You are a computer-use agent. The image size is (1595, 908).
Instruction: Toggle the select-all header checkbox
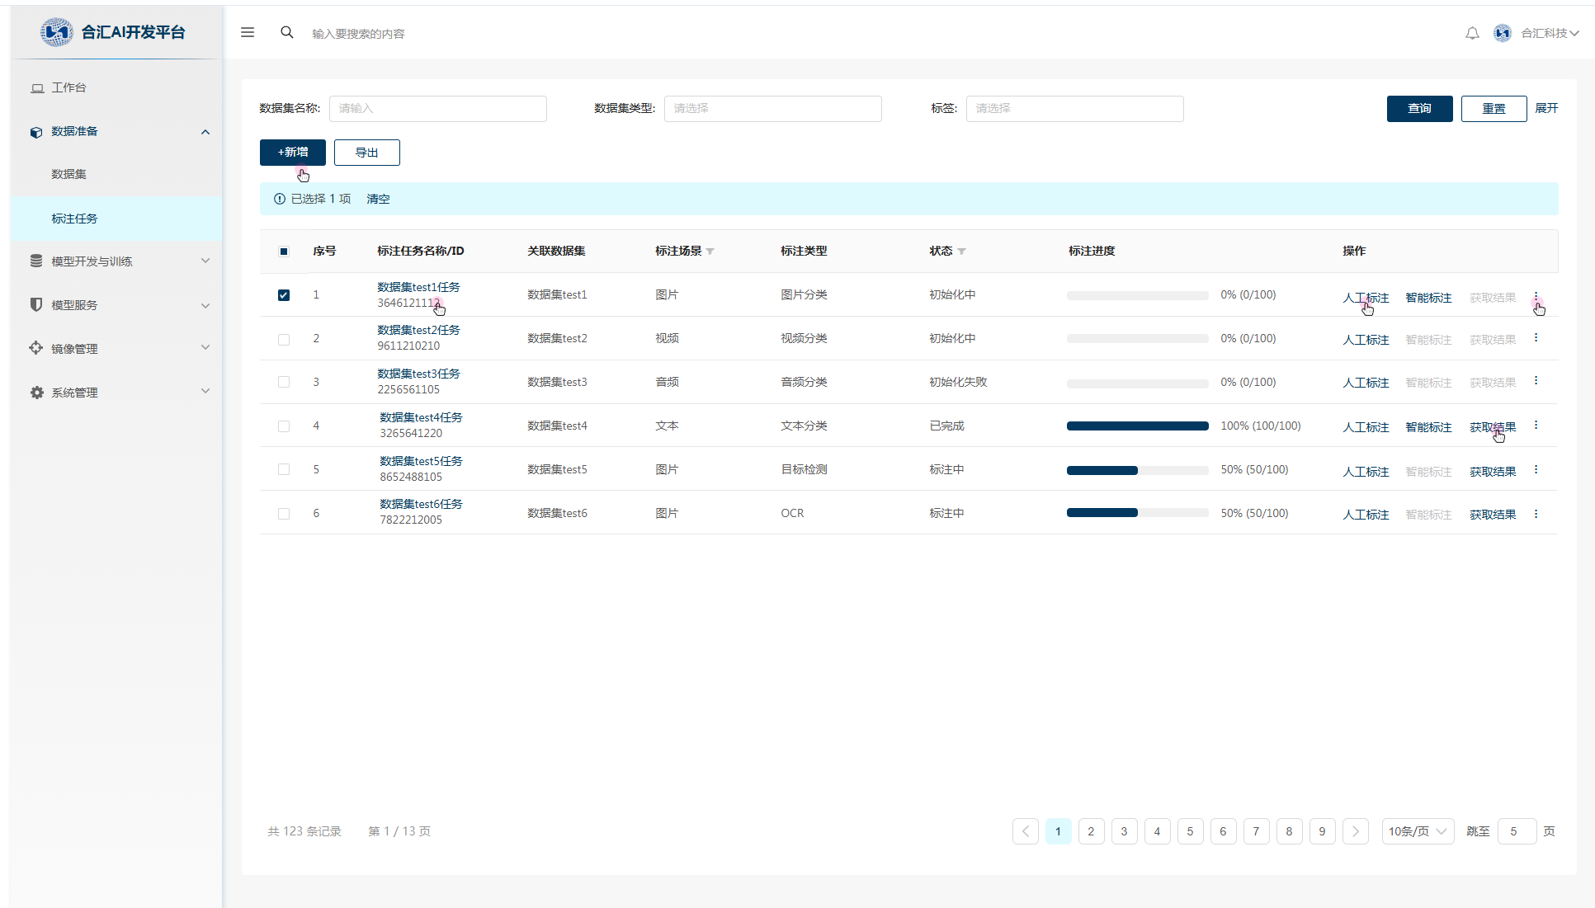tap(284, 252)
